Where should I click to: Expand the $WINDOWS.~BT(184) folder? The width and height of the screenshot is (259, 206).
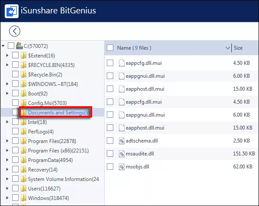click(x=7, y=84)
